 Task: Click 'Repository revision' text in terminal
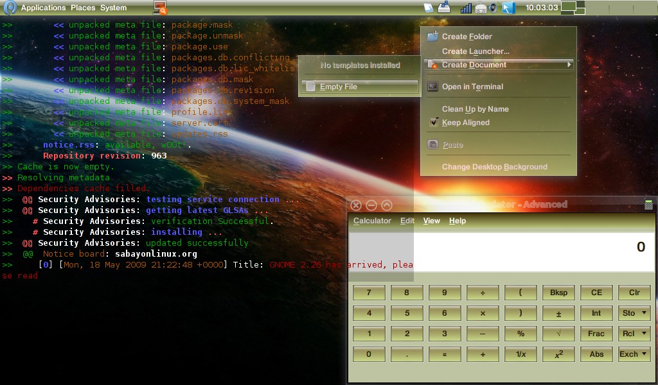point(92,155)
